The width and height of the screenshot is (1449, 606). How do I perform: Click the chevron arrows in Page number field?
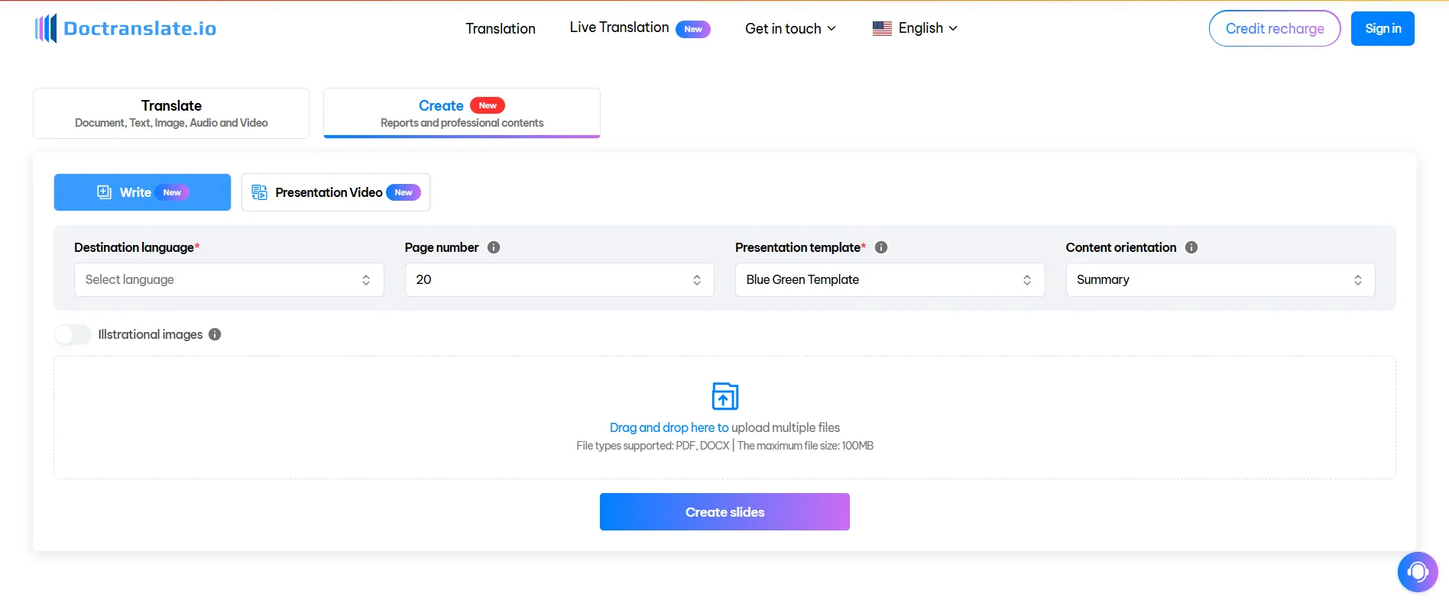coord(697,280)
